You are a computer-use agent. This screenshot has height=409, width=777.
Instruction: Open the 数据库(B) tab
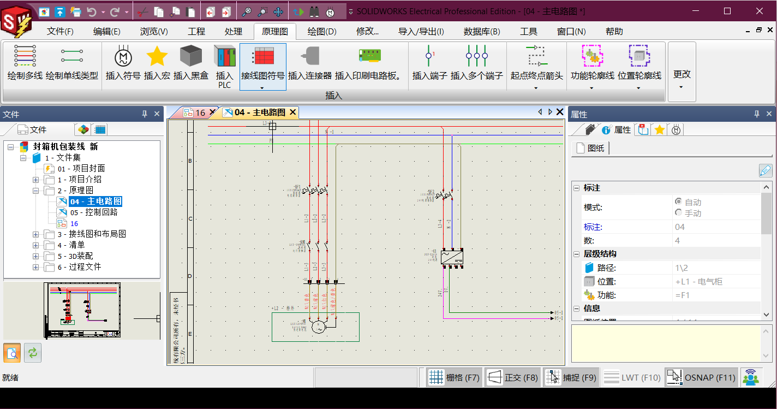pos(482,32)
